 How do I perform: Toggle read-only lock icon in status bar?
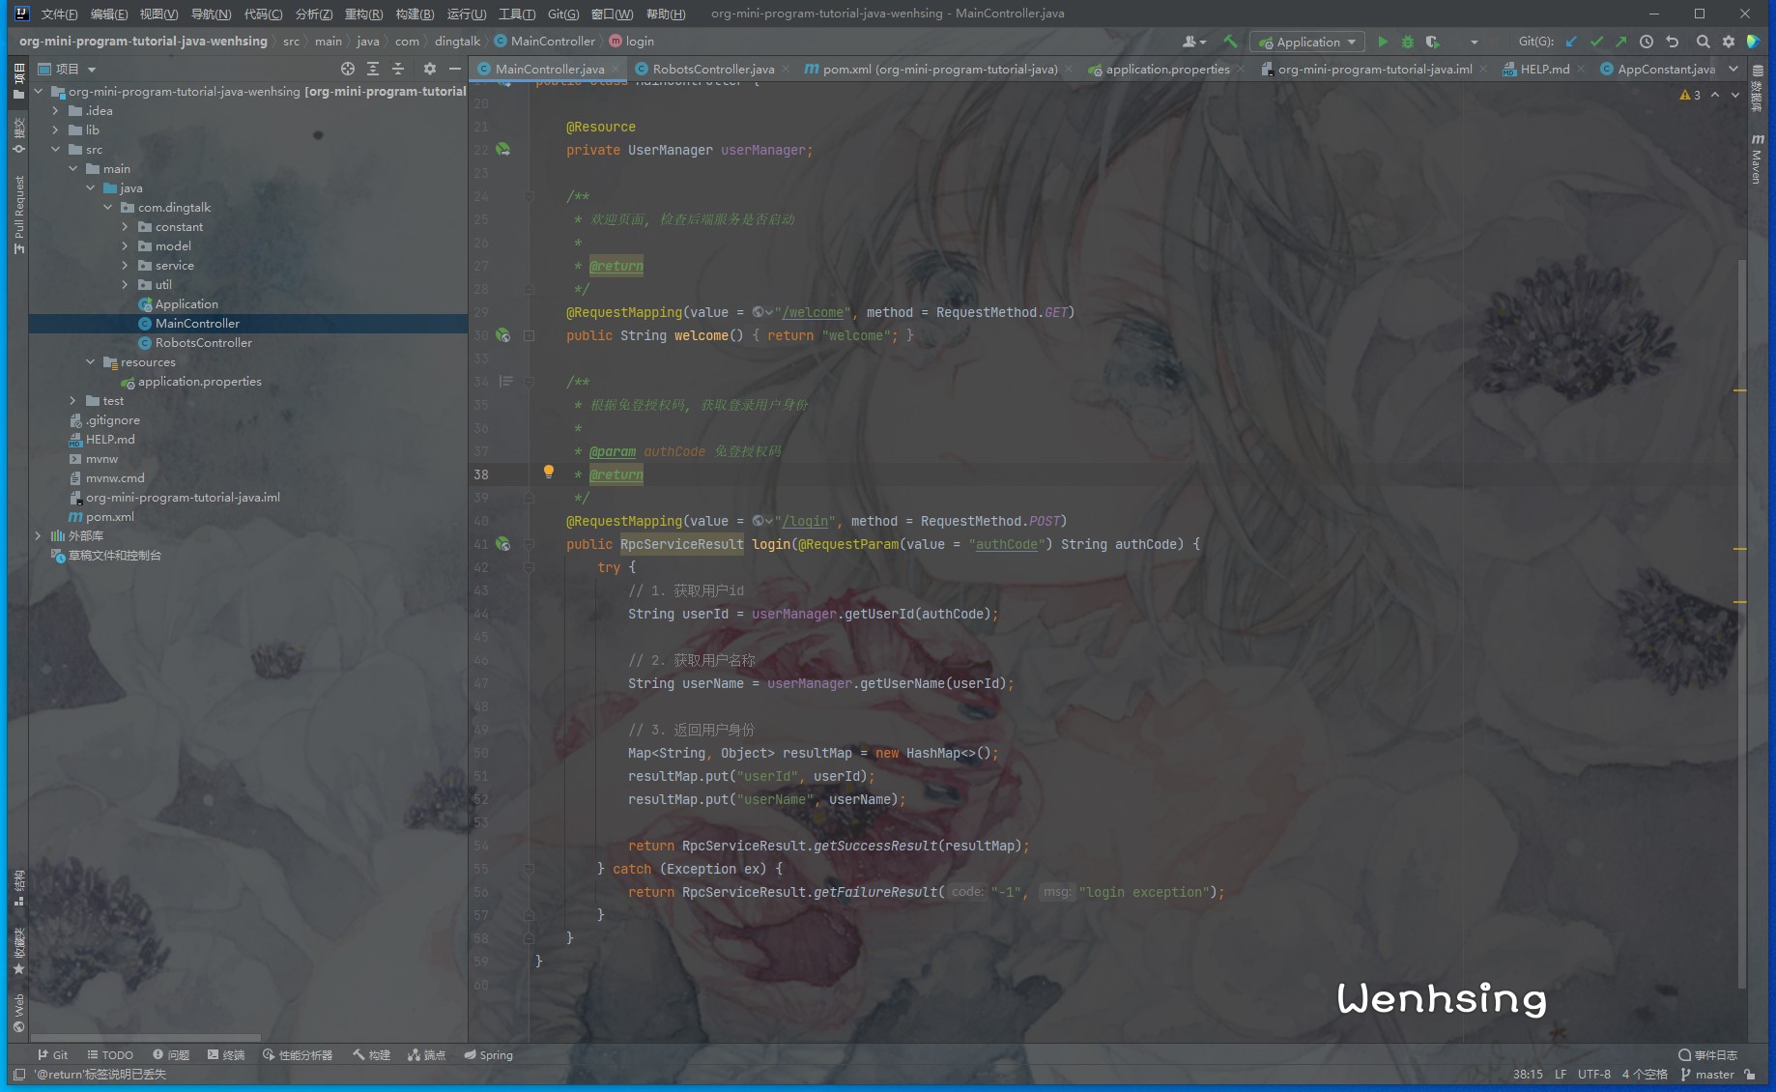coord(1750,1075)
